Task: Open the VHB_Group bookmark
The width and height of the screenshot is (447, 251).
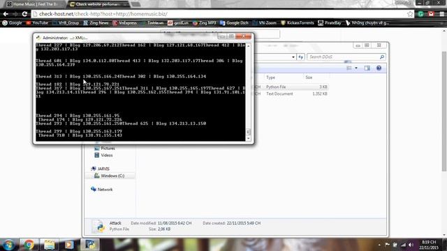Action: [x=66, y=23]
